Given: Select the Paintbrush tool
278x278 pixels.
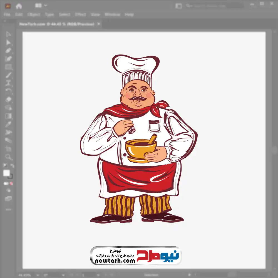Looking at the screenshot, I should [8, 75].
